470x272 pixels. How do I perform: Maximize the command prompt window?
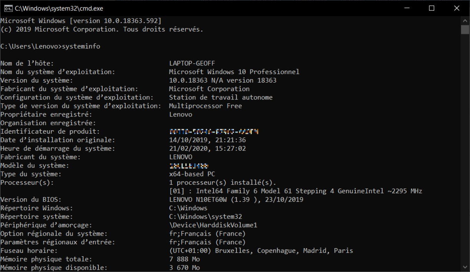coord(432,8)
